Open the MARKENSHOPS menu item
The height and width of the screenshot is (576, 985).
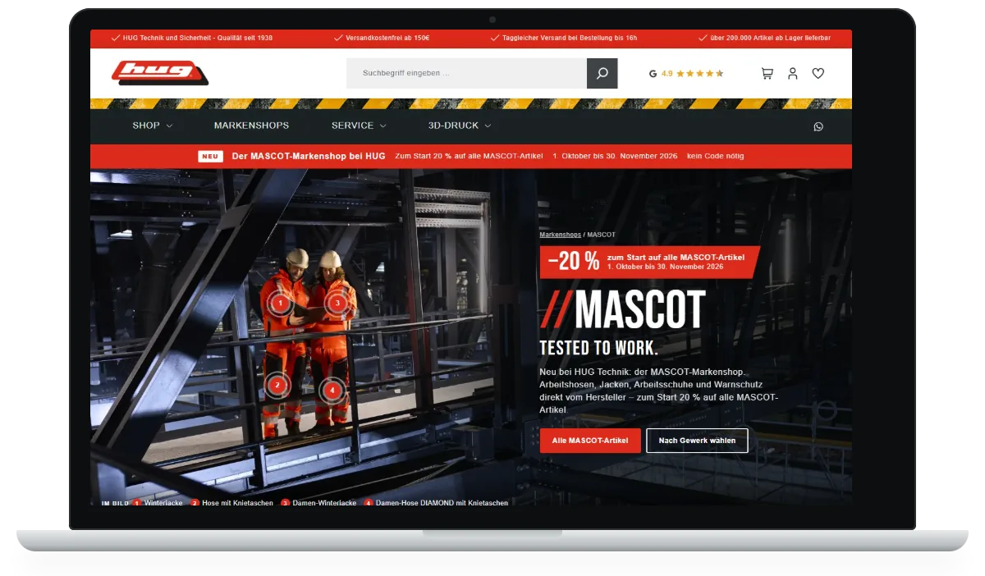point(251,126)
